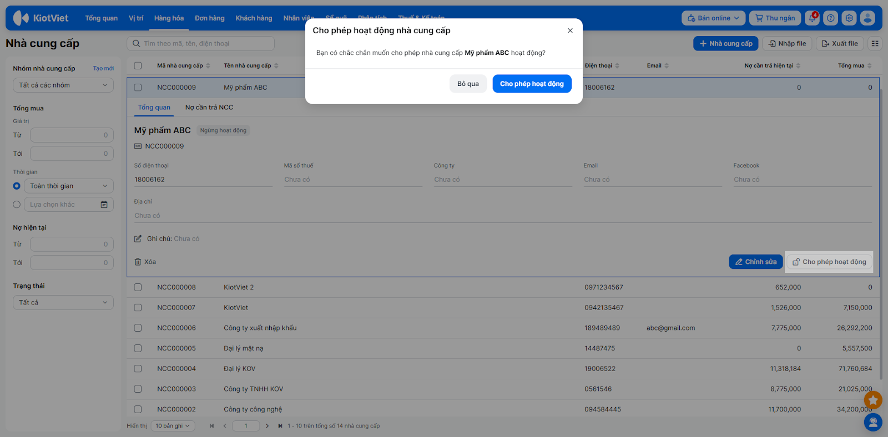888x437 pixels.
Task: Open the help question mark icon
Action: click(x=830, y=18)
